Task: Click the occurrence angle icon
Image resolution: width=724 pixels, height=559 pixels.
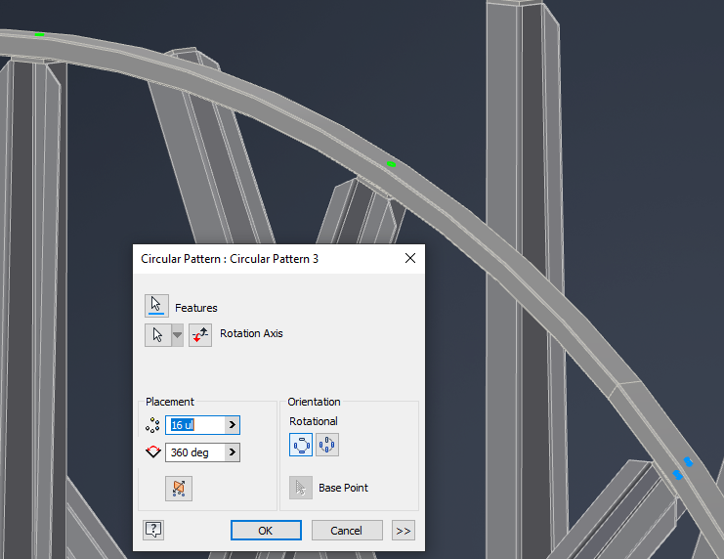Action: pyautogui.click(x=152, y=451)
